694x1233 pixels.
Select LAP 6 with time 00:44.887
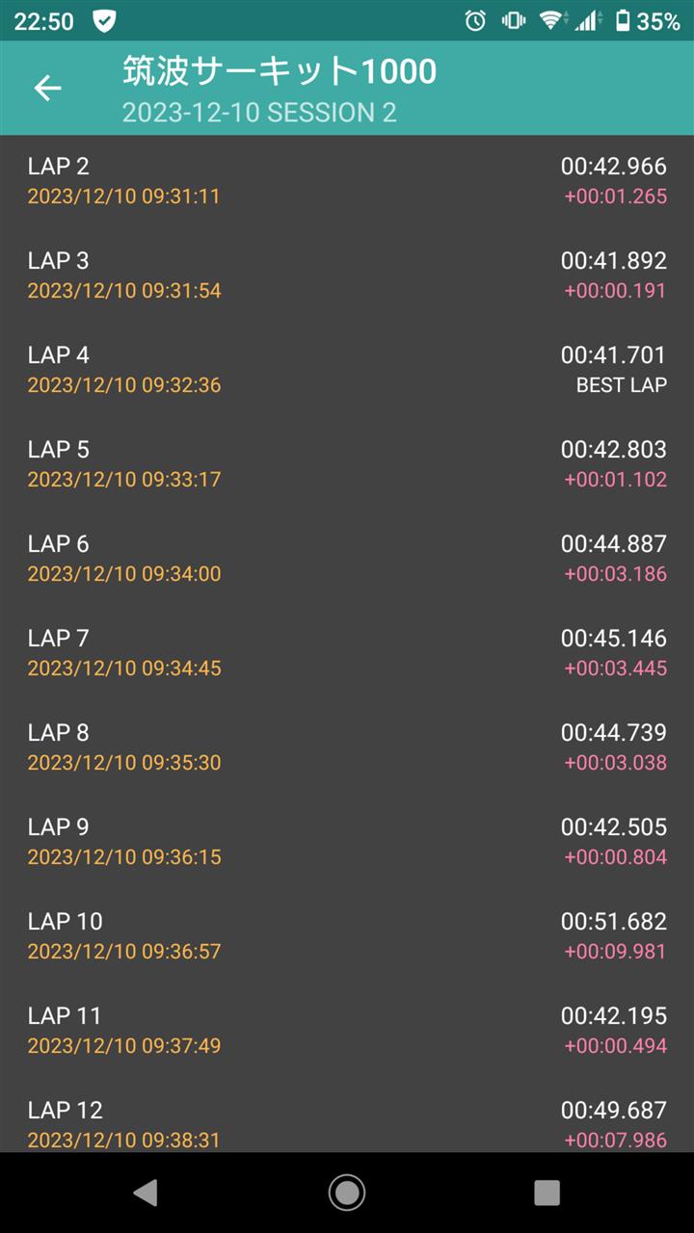click(347, 559)
